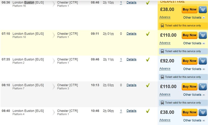
Task: Buy Now the £92.00 fare
Action: [x=189, y=61]
